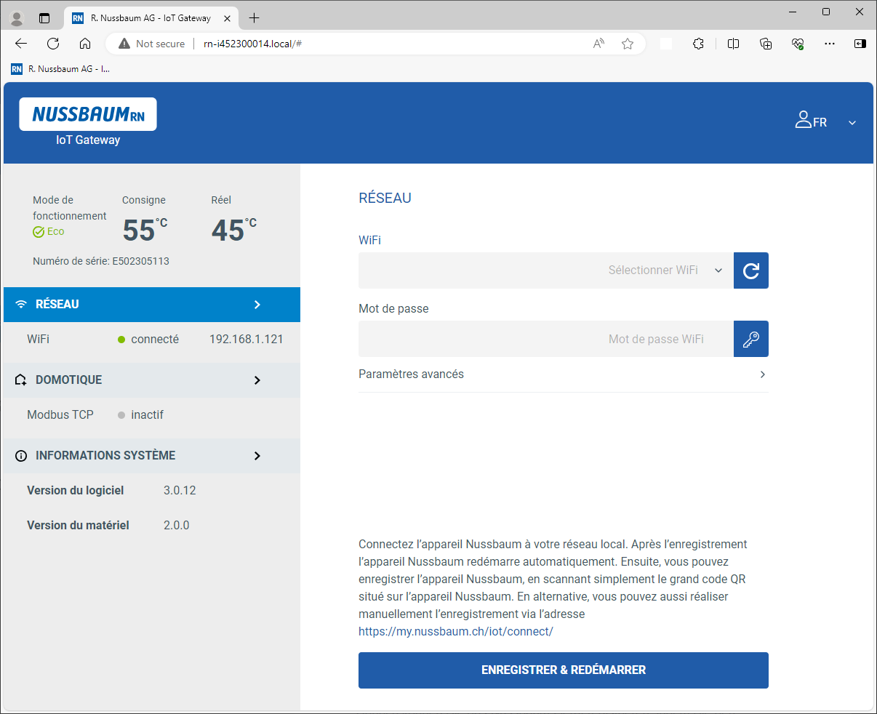
Task: Select the RÉSEAU sidebar section
Action: tap(151, 305)
